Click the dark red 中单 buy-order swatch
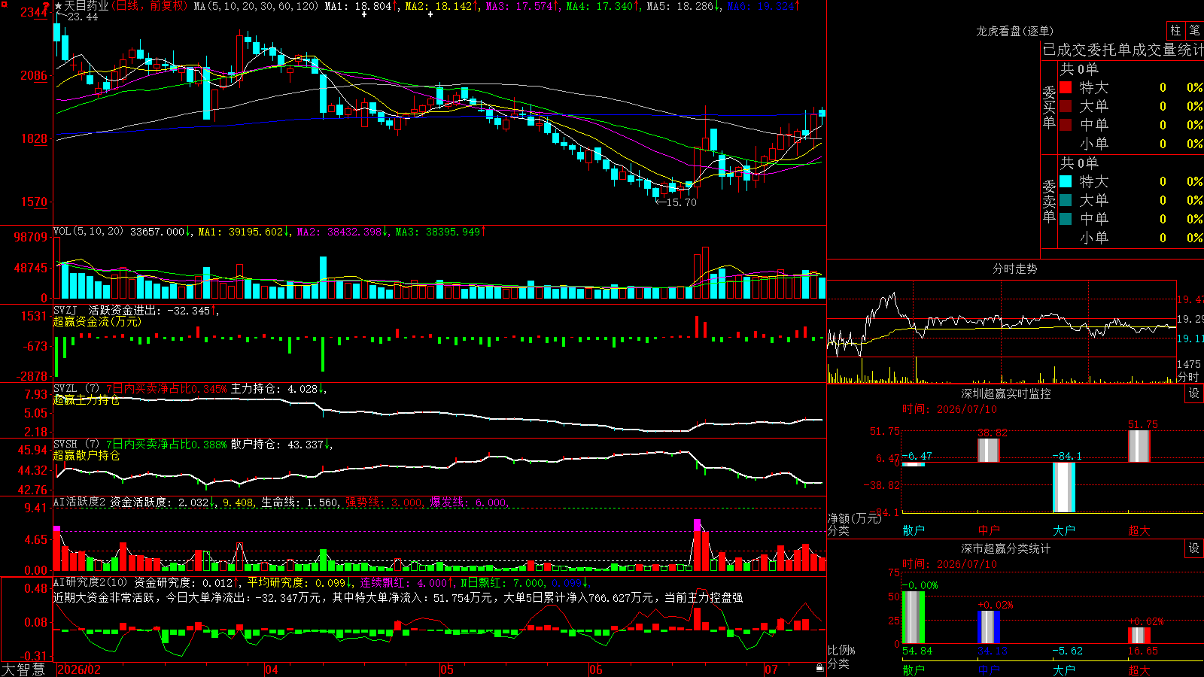The width and height of the screenshot is (1204, 677). (1066, 125)
